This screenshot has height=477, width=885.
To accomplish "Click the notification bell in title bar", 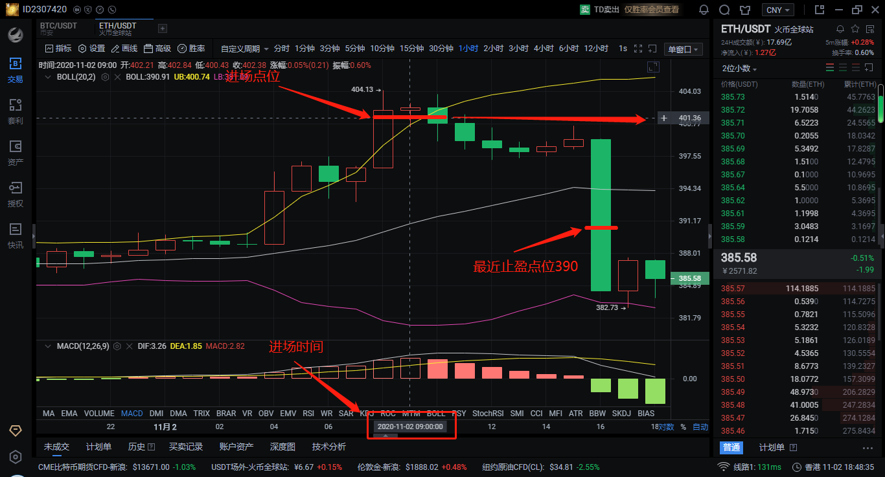I will 704,10.
